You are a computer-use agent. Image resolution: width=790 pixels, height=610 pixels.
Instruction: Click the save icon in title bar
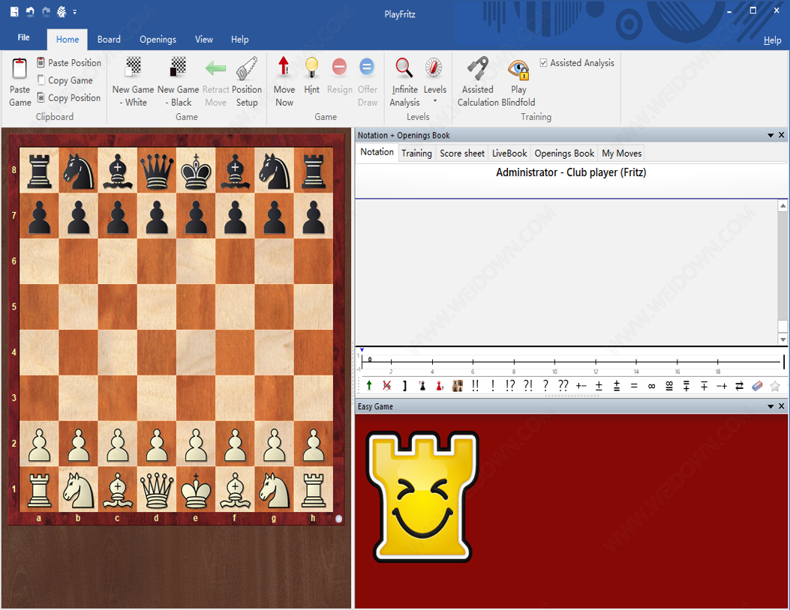tap(14, 11)
